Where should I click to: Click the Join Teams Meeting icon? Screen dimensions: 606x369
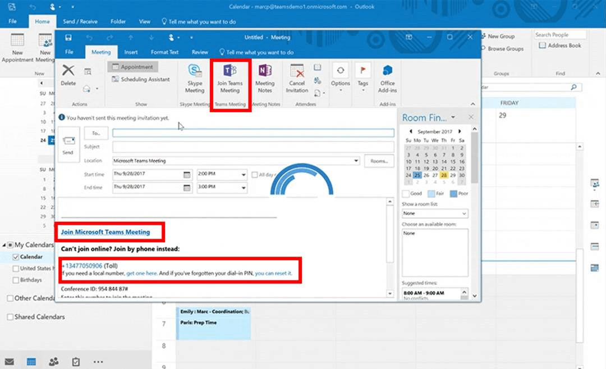click(229, 72)
